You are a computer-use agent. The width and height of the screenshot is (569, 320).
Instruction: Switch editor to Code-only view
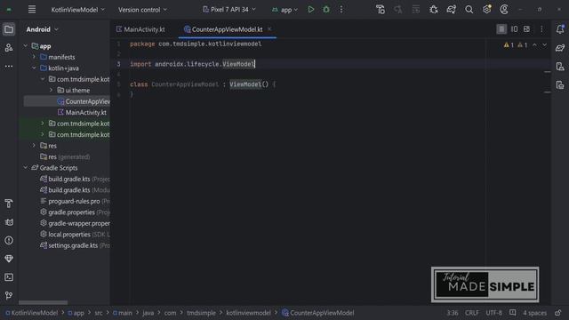click(x=501, y=29)
